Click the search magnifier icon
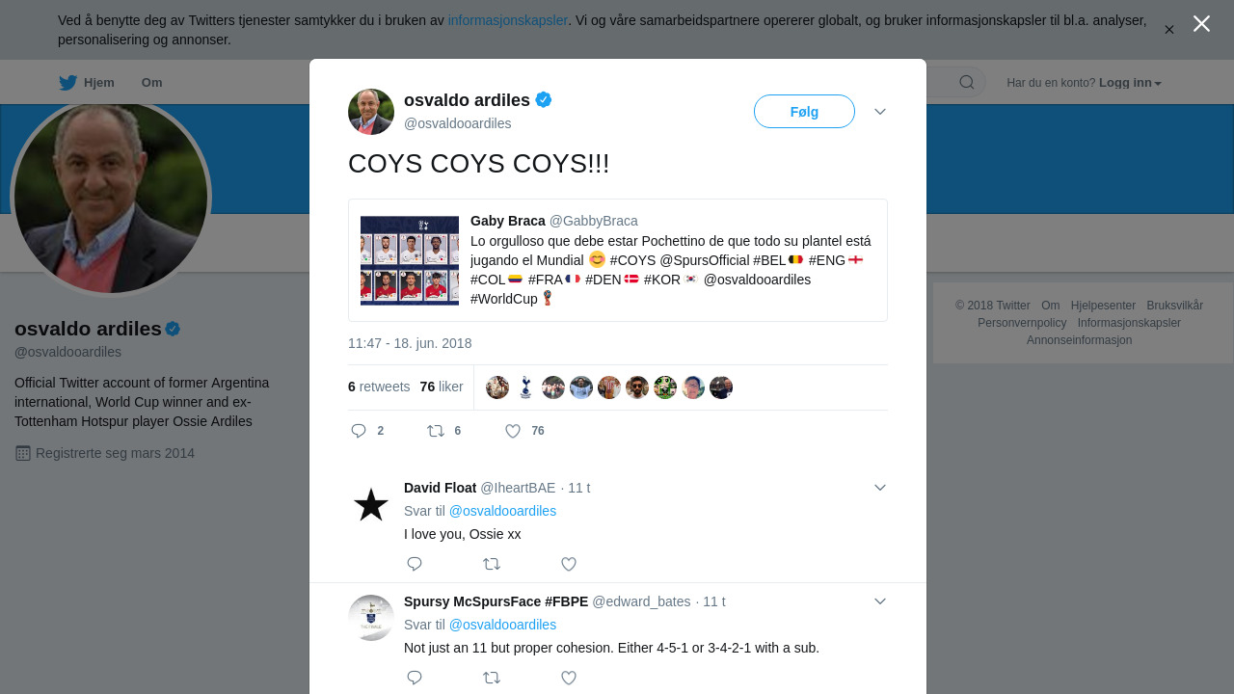Screen dimensions: 1234x694 tap(967, 83)
